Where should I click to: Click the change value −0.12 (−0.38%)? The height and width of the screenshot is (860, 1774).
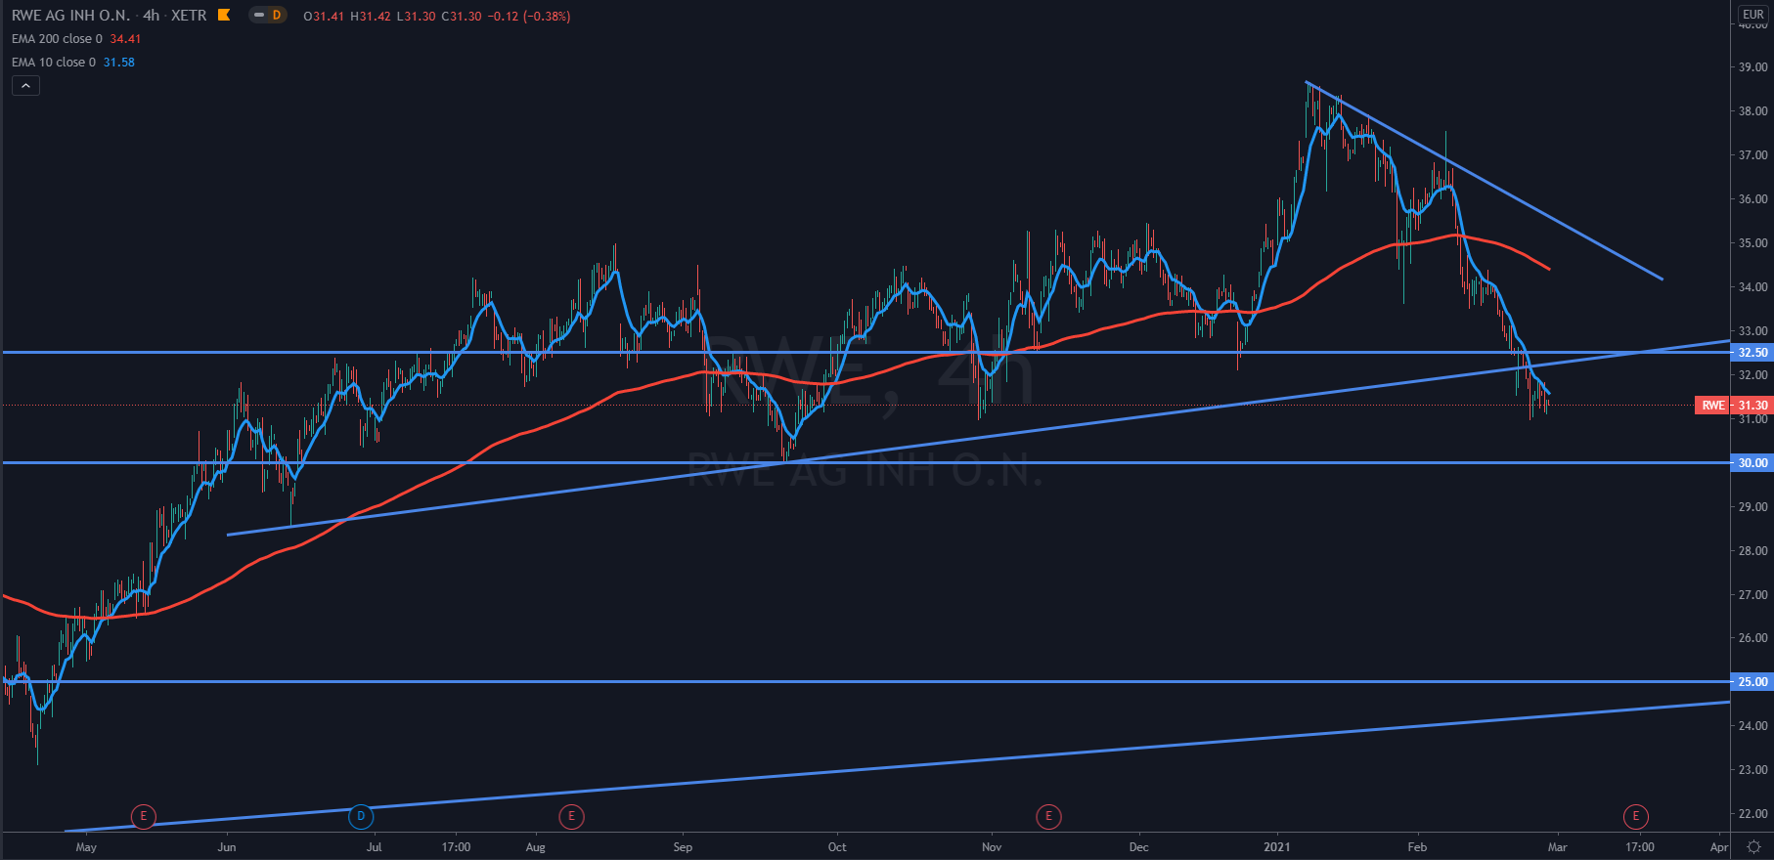pos(529,17)
